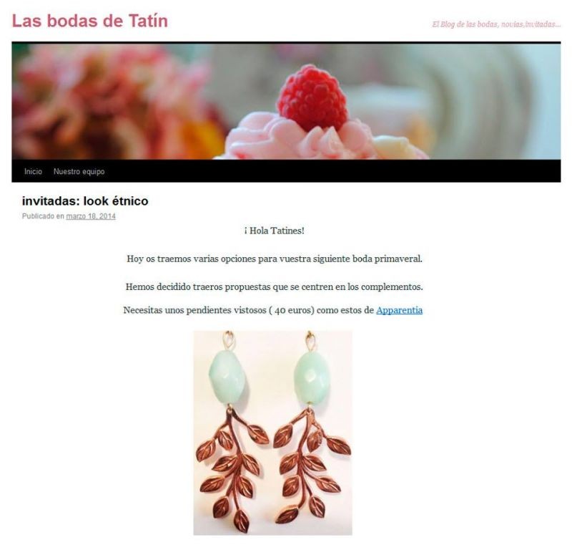Click the sentence about los complementos
This screenshot has width=572, height=550.
pos(275,287)
